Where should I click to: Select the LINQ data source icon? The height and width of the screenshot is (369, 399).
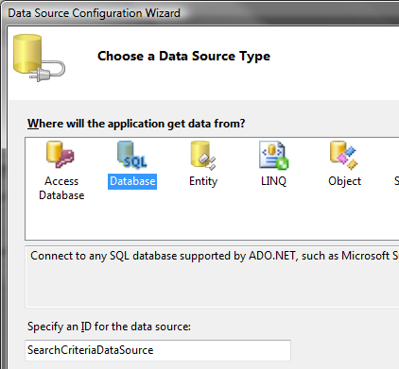(273, 155)
